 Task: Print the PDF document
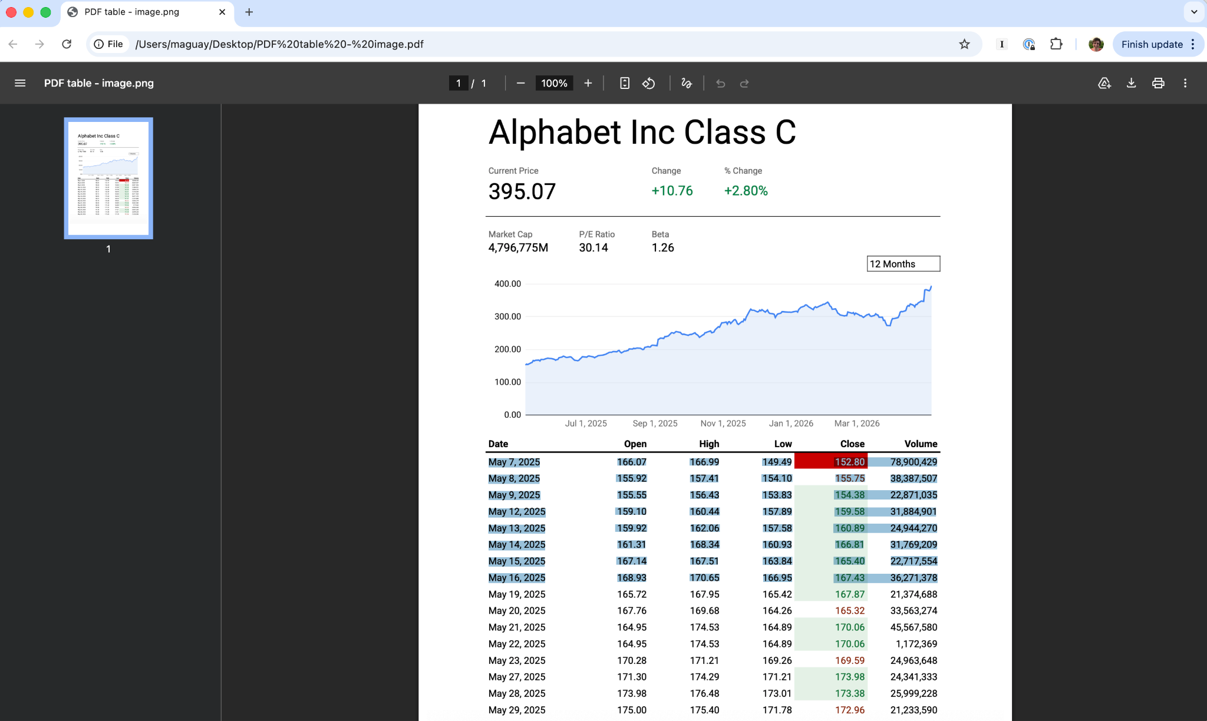tap(1158, 83)
